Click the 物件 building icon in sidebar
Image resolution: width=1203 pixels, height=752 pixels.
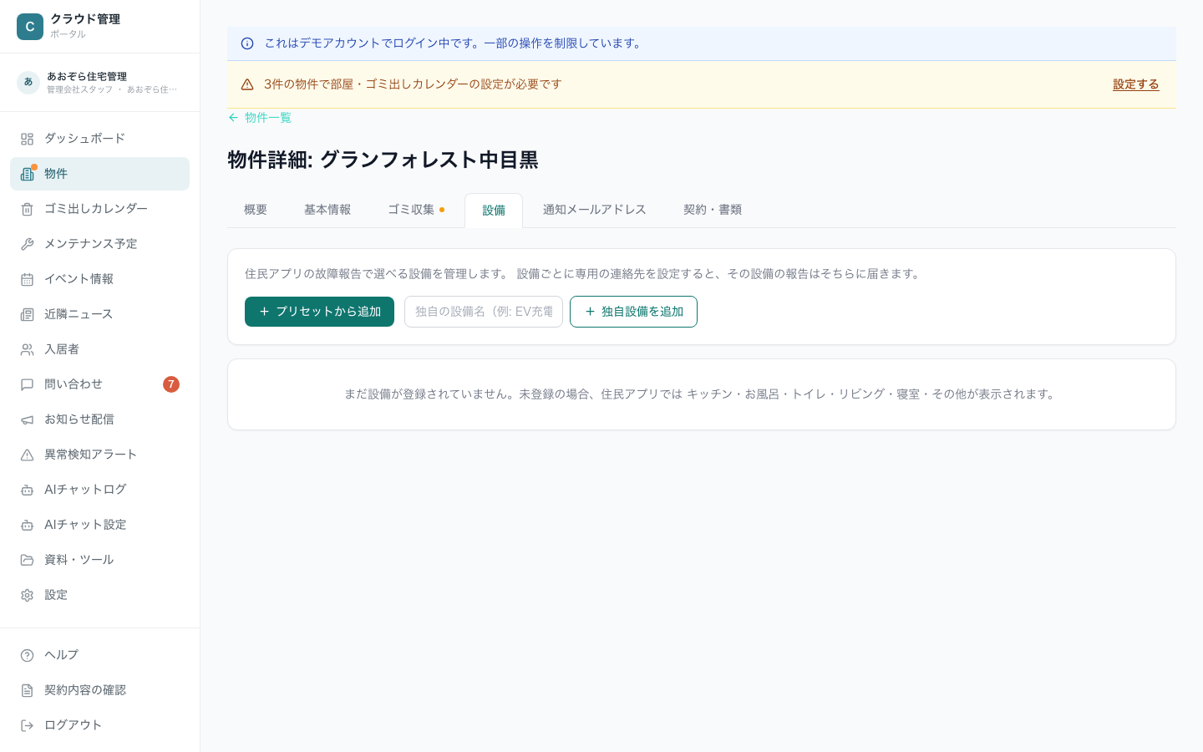click(27, 174)
